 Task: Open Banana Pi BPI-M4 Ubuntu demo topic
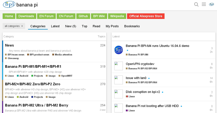pos(157,46)
